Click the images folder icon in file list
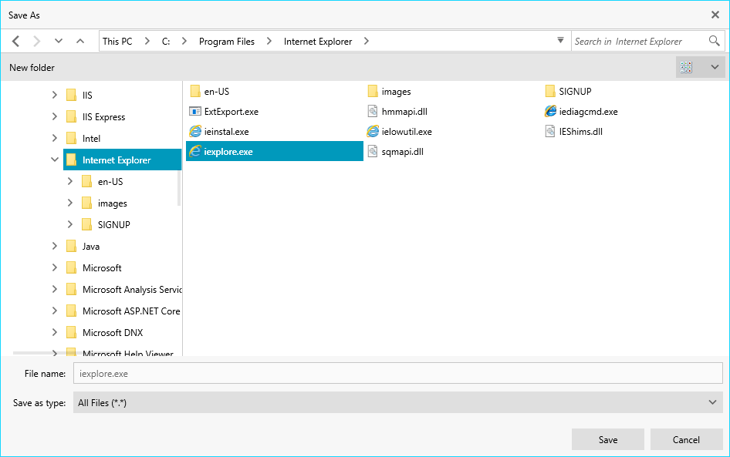The height and width of the screenshot is (457, 730). point(373,91)
